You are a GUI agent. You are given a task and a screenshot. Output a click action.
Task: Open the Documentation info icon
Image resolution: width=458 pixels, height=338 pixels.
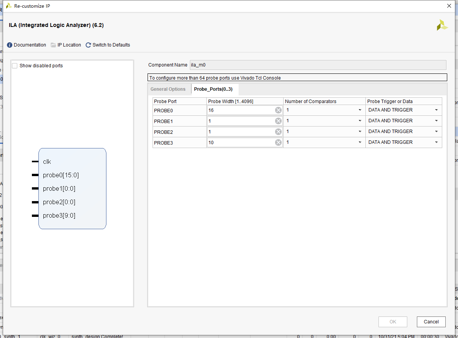[10, 45]
